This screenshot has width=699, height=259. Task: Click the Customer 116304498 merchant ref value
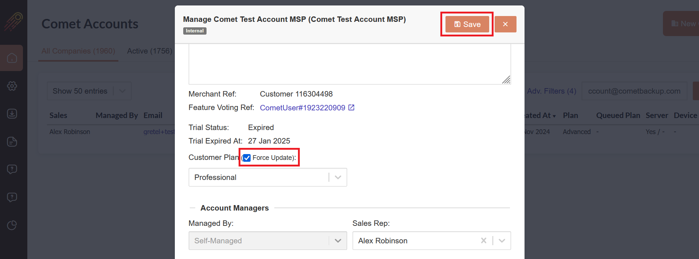[x=296, y=94]
